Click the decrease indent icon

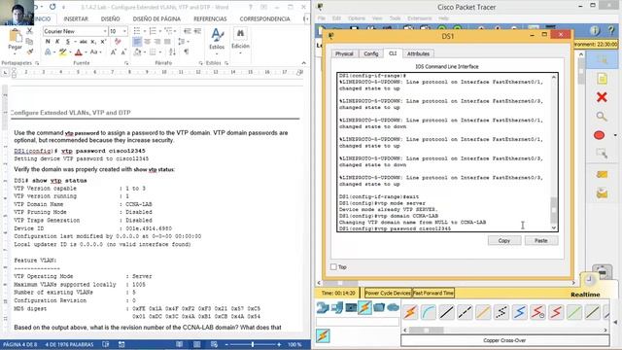coord(188,31)
